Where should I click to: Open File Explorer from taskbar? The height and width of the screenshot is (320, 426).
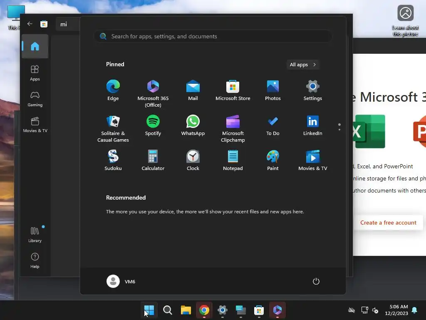(186, 310)
